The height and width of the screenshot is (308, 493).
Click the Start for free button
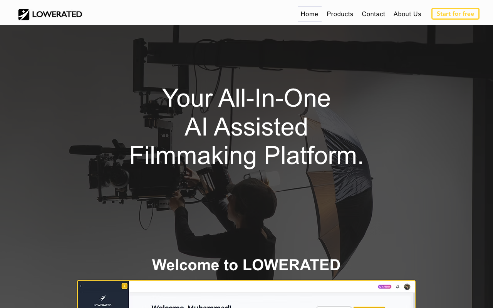point(455,14)
